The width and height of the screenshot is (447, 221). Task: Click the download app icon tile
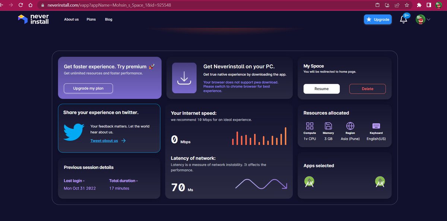184,78
